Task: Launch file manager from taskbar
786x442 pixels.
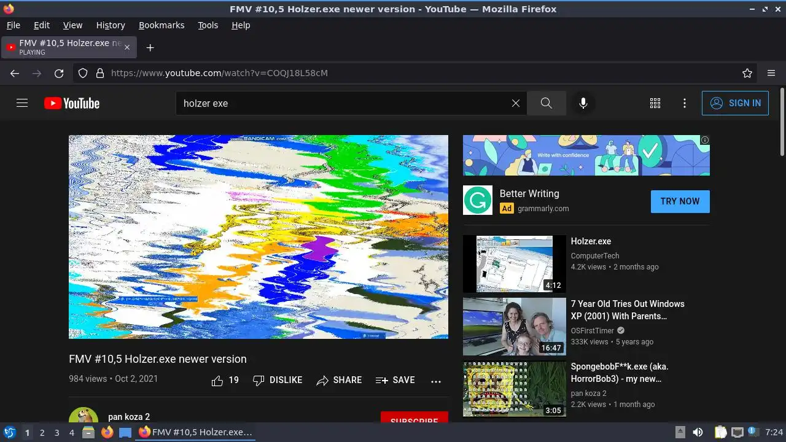Action: pos(88,432)
